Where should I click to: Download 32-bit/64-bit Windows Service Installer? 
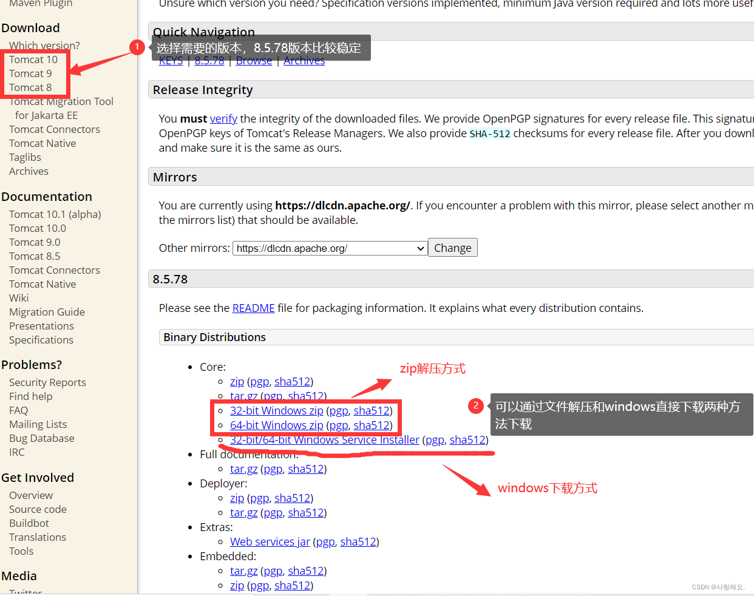point(325,440)
